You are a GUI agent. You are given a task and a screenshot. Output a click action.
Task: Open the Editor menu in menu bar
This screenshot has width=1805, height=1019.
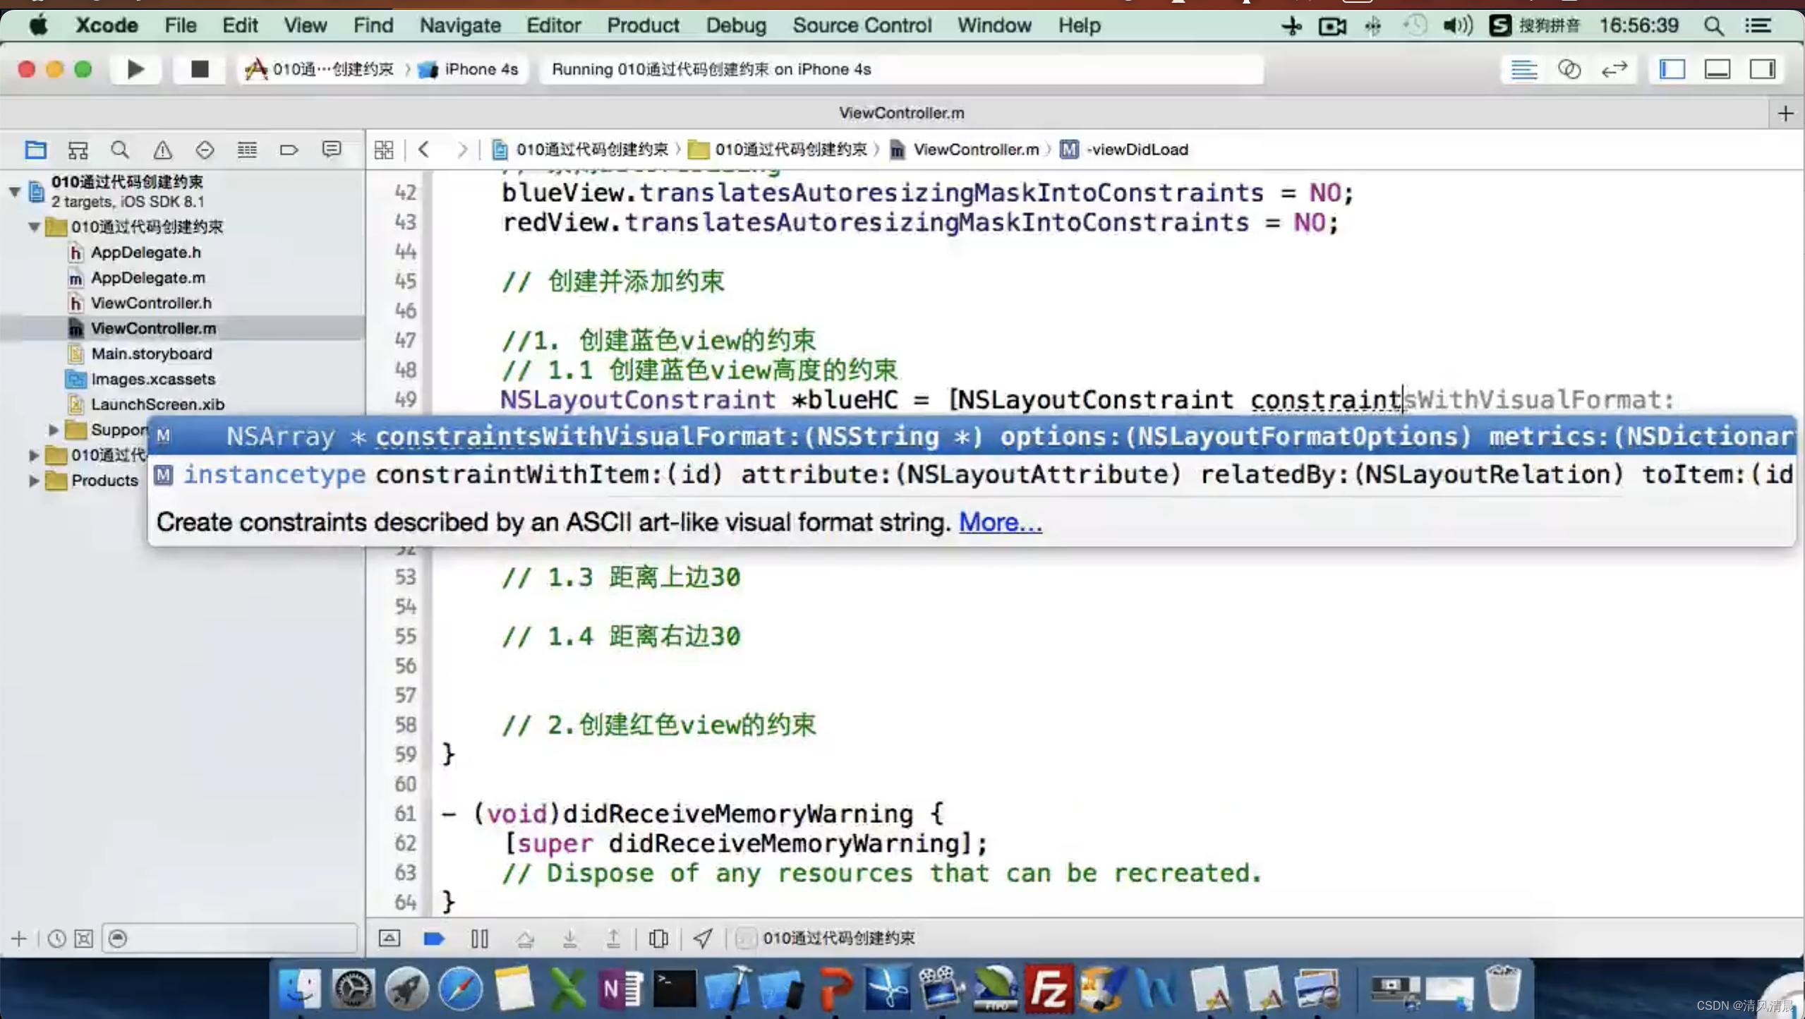pos(553,25)
